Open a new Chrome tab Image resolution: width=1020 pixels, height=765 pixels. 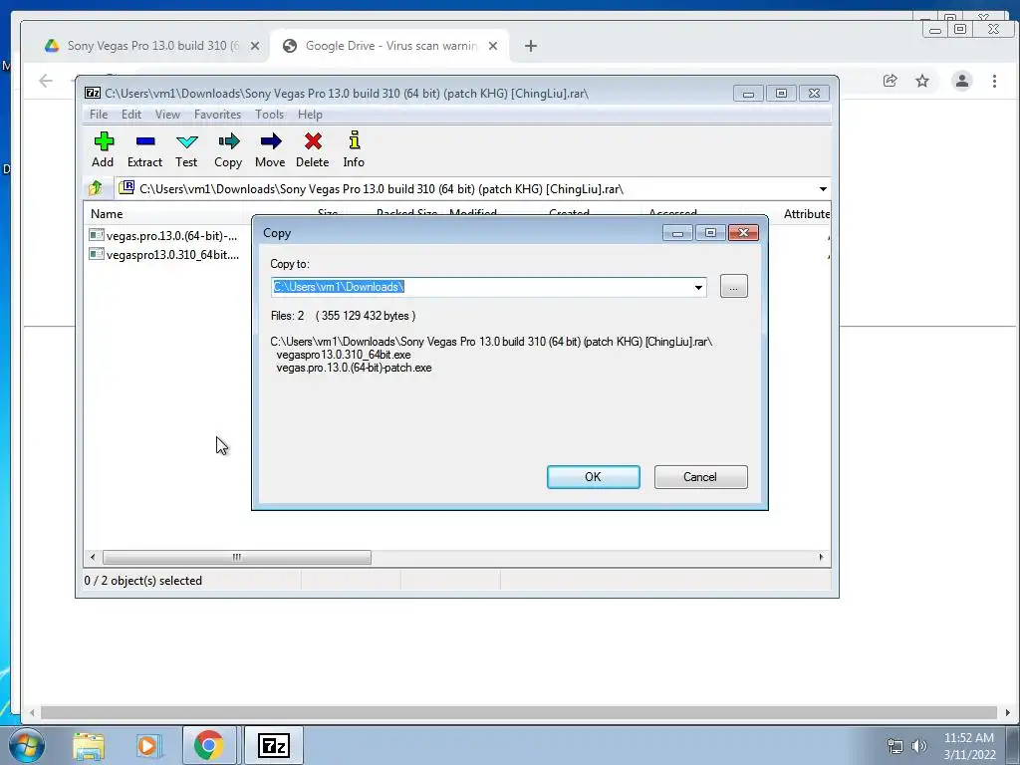click(x=531, y=46)
